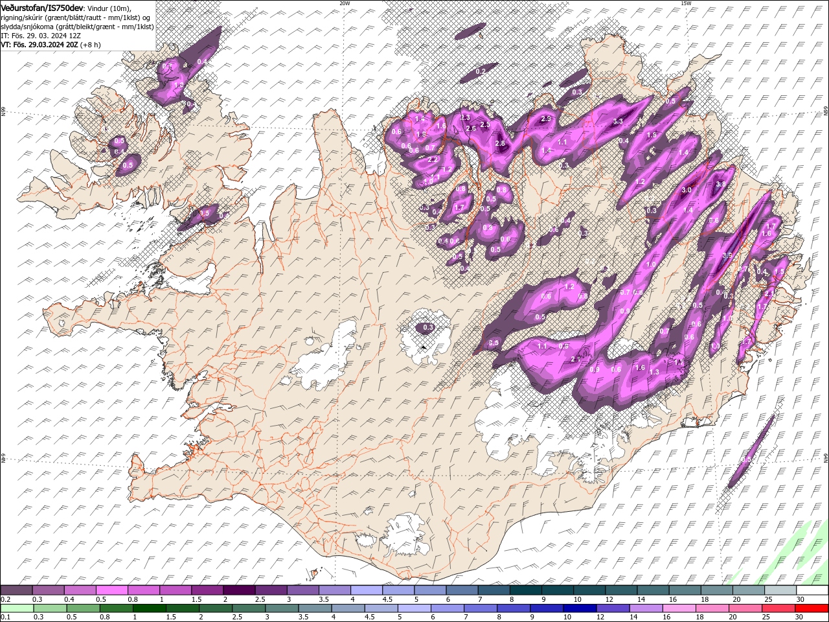This screenshot has width=829, height=622.
Task: Click the 0.3 value on the central glacier
Action: [x=427, y=328]
